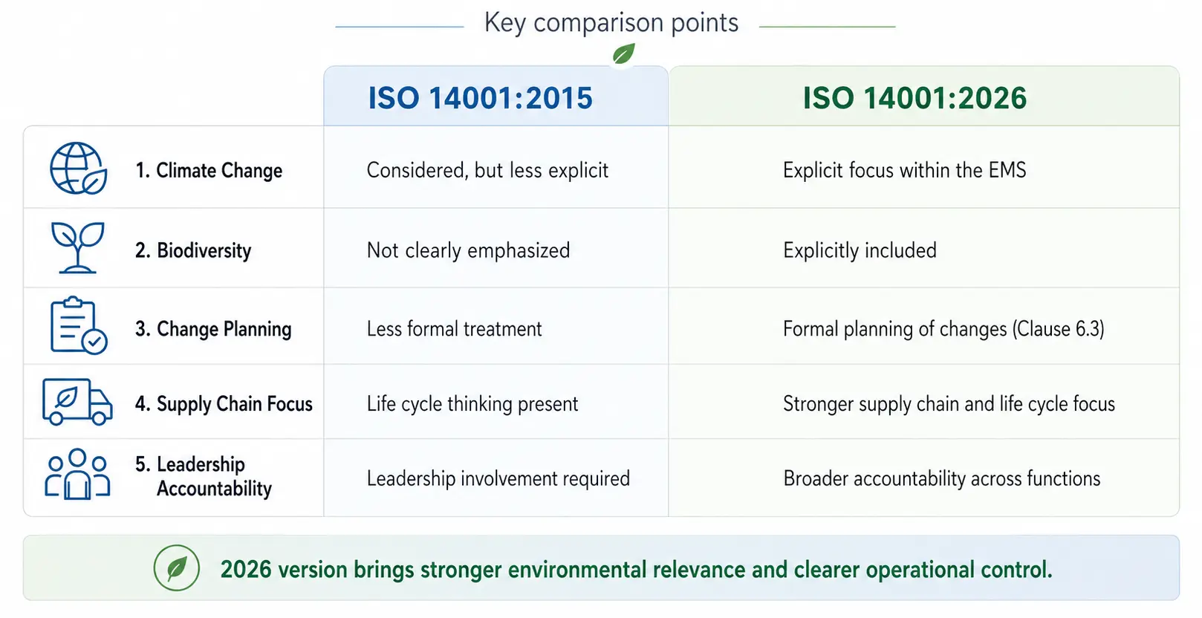Screen dimensions: 1202x618
Task: Click 'Explicit focus within the EMS' cell
Action: point(904,170)
